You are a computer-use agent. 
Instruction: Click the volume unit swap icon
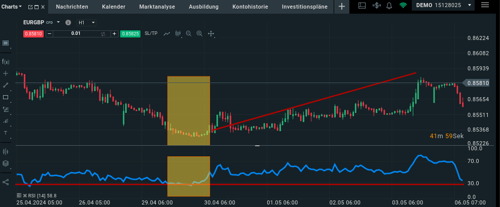(x=103, y=34)
